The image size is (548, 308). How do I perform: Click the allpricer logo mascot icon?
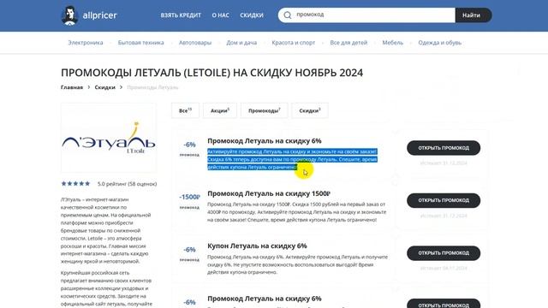(x=69, y=15)
